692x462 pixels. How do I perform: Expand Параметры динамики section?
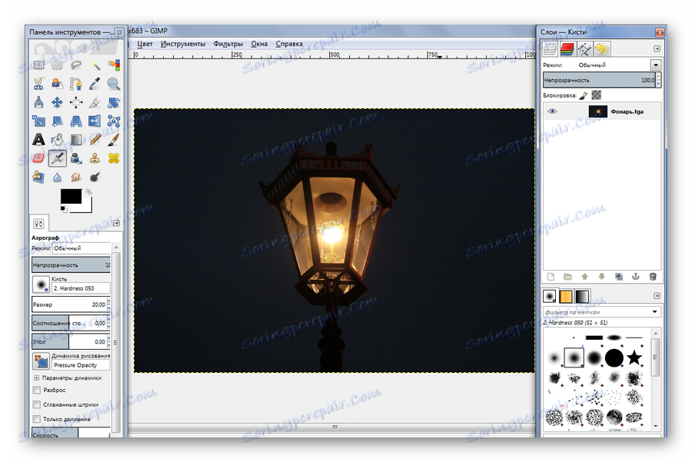pos(36,377)
